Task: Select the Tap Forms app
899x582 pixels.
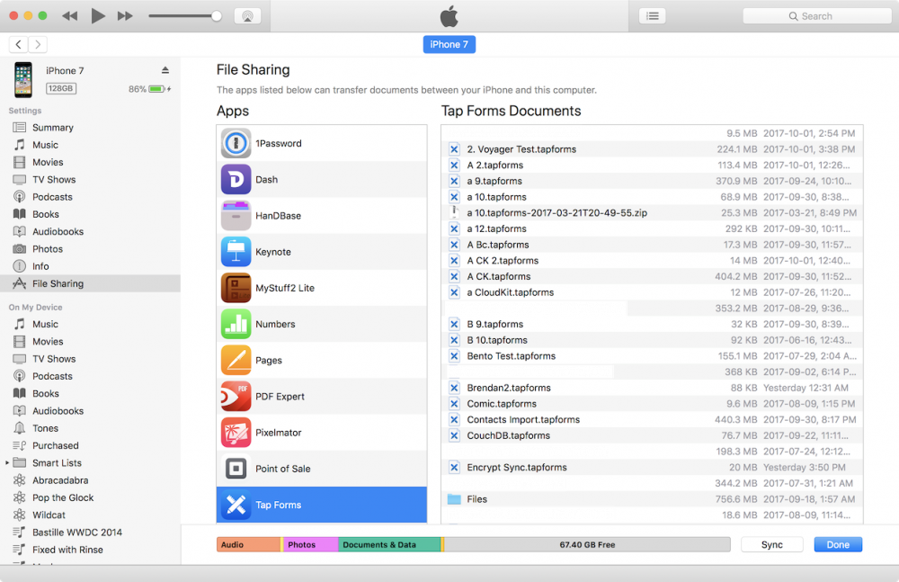Action: (322, 505)
